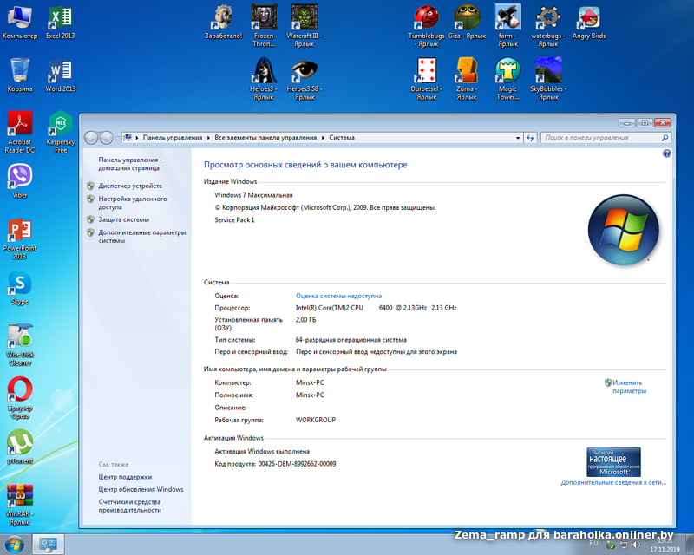The image size is (694, 555).
Task: Select the Heroes3.58 eye icon
Action: point(304,79)
